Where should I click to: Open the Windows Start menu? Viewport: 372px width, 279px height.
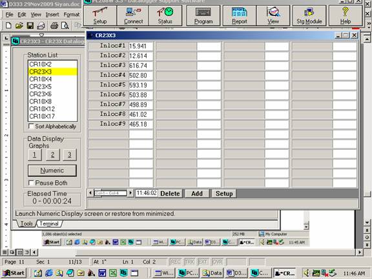[14, 273]
